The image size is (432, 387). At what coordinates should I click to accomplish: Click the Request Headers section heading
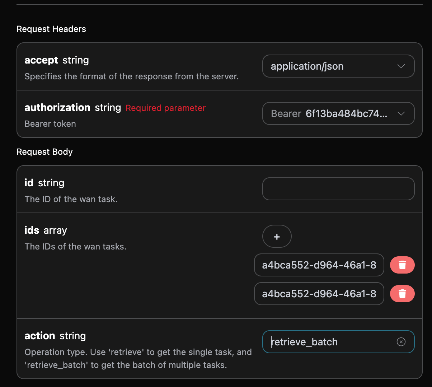pos(51,29)
